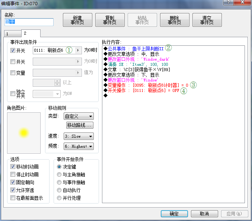Click 新建事件页 button

coord(77,20)
